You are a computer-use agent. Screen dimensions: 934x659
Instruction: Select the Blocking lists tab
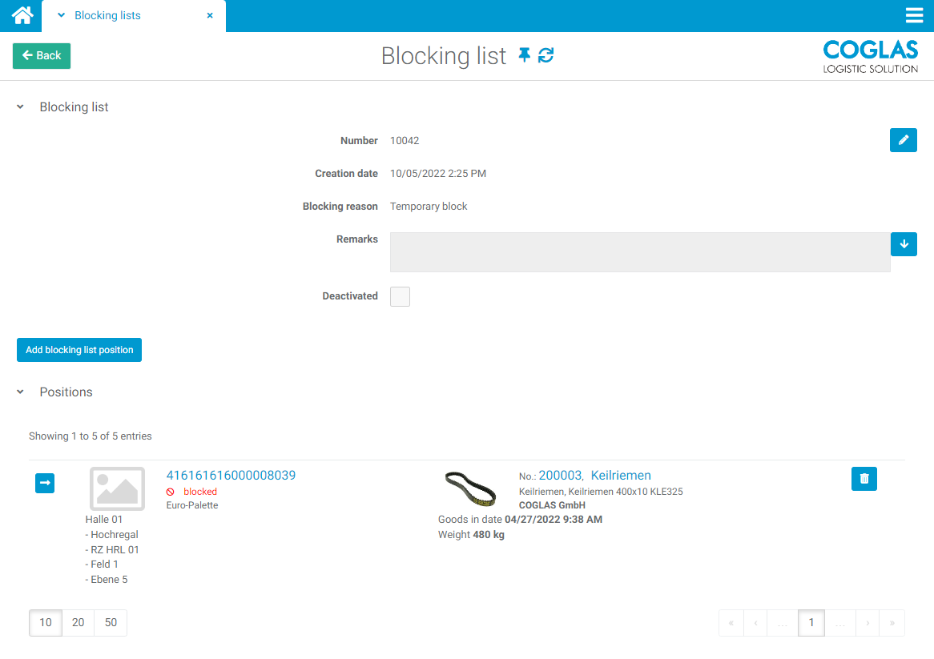108,15
